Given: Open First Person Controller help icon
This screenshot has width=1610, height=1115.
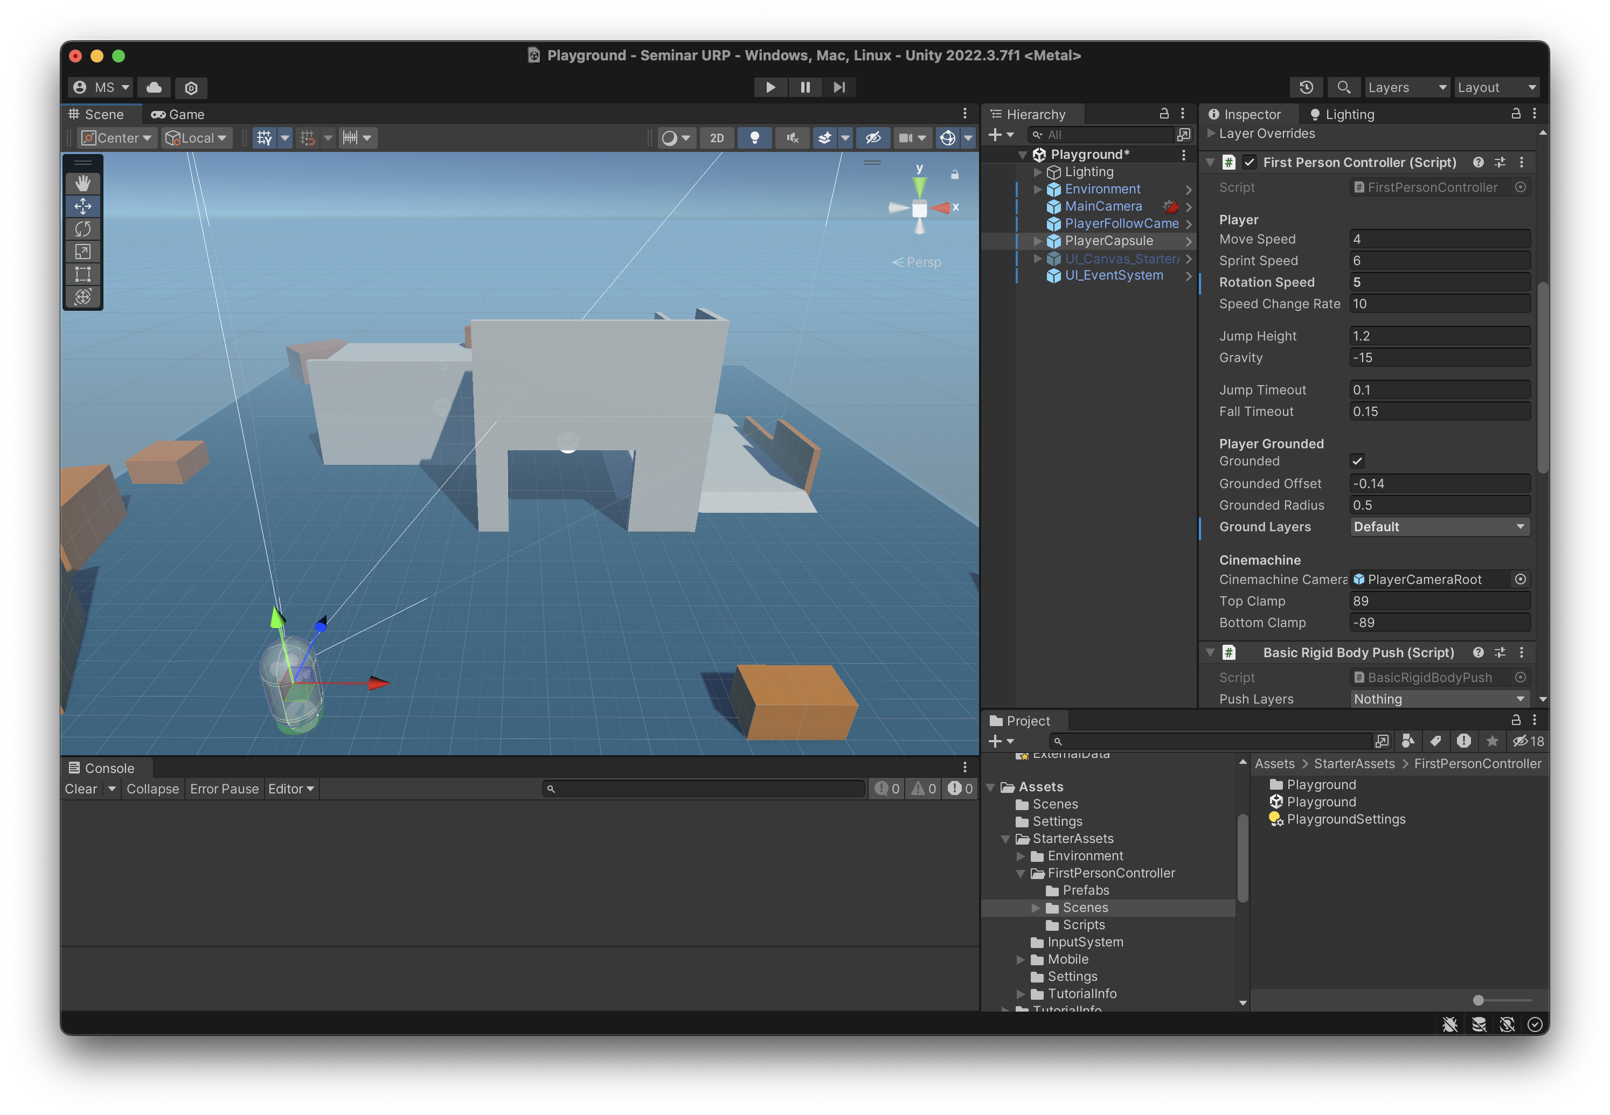Looking at the screenshot, I should pyautogui.click(x=1478, y=162).
